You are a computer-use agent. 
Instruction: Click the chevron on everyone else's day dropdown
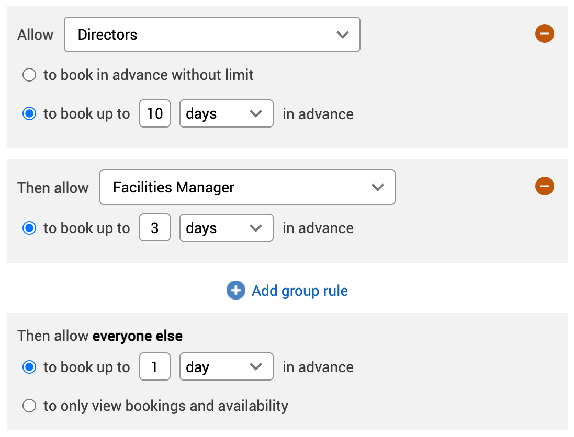256,366
